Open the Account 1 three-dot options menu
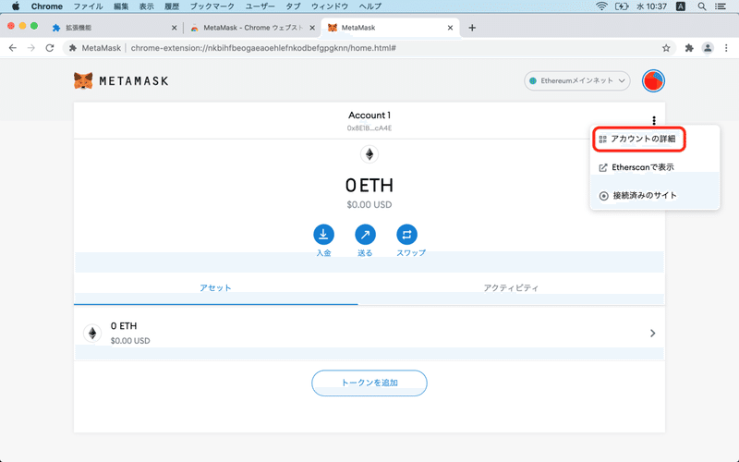Viewport: 739px width, 462px height. click(654, 120)
